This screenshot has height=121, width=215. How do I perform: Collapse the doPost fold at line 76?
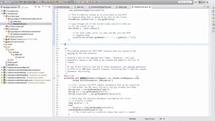click(59, 76)
